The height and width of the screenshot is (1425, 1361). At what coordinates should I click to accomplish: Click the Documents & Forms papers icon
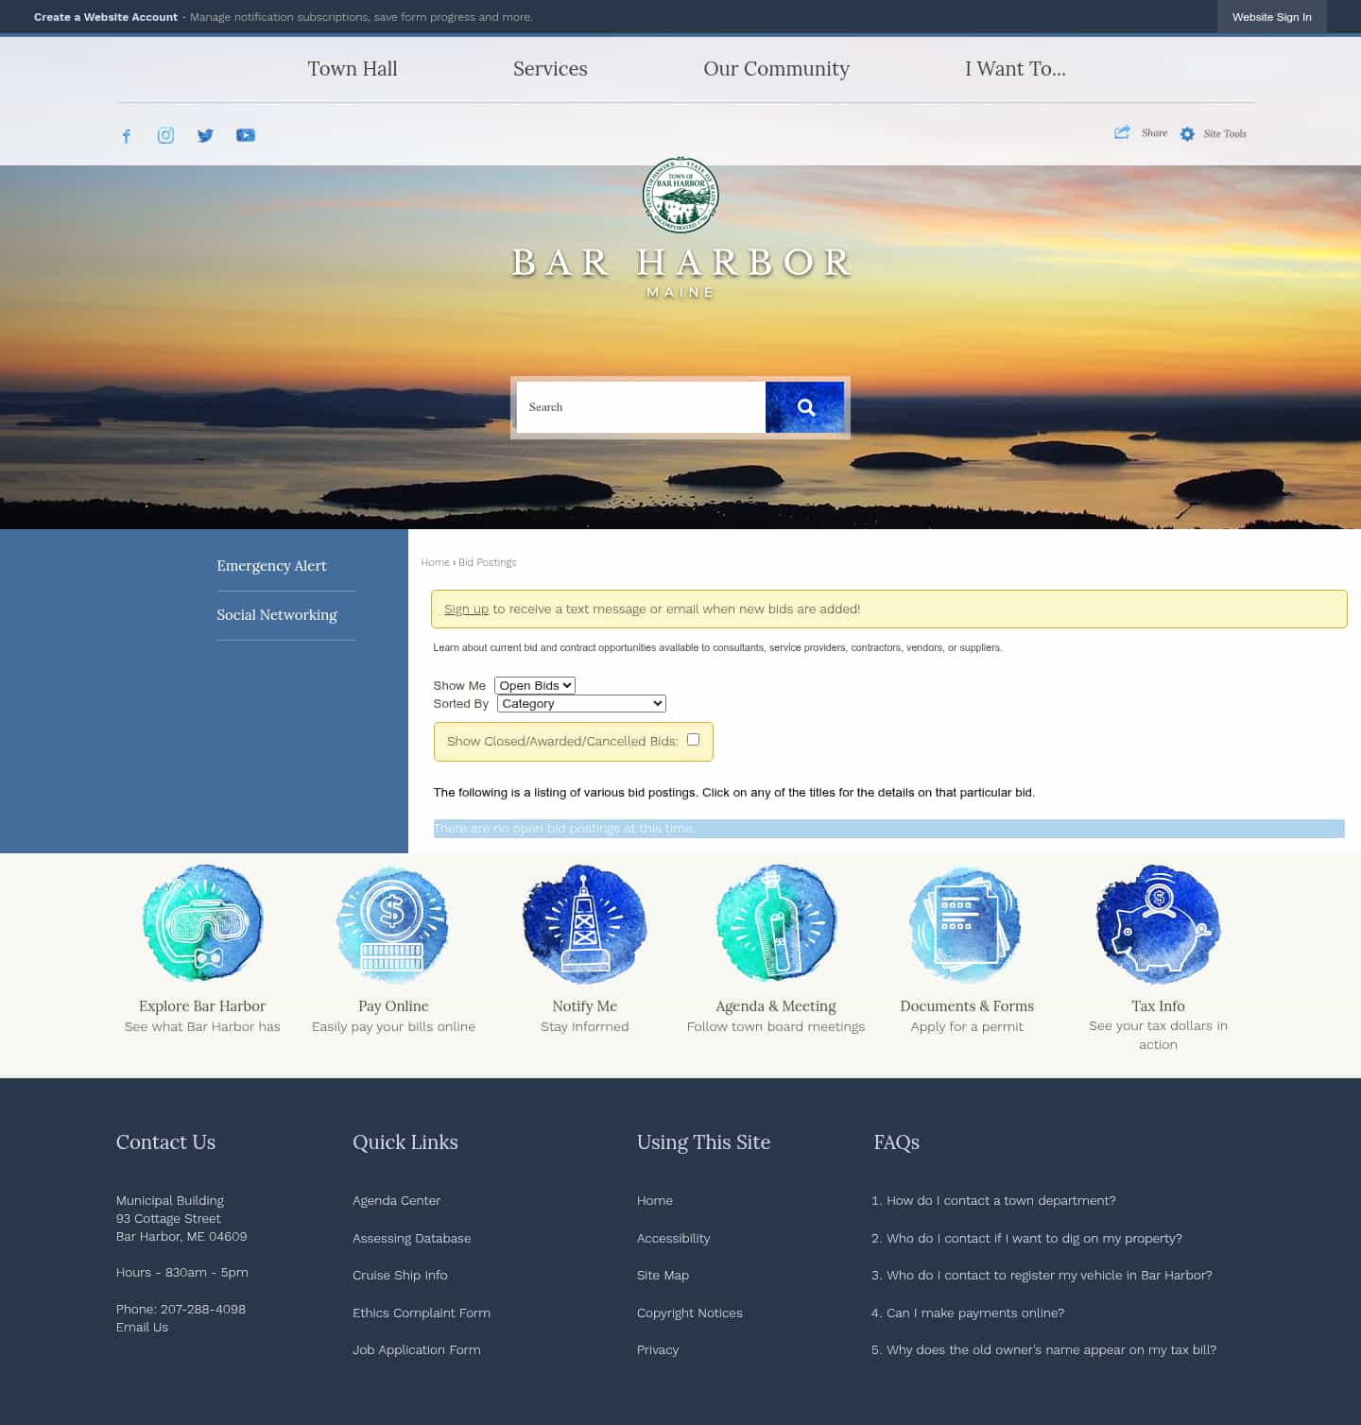coord(967,925)
